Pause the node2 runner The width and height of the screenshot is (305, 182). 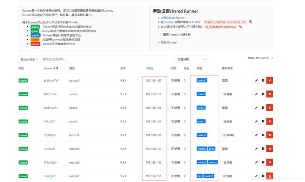[263, 107]
